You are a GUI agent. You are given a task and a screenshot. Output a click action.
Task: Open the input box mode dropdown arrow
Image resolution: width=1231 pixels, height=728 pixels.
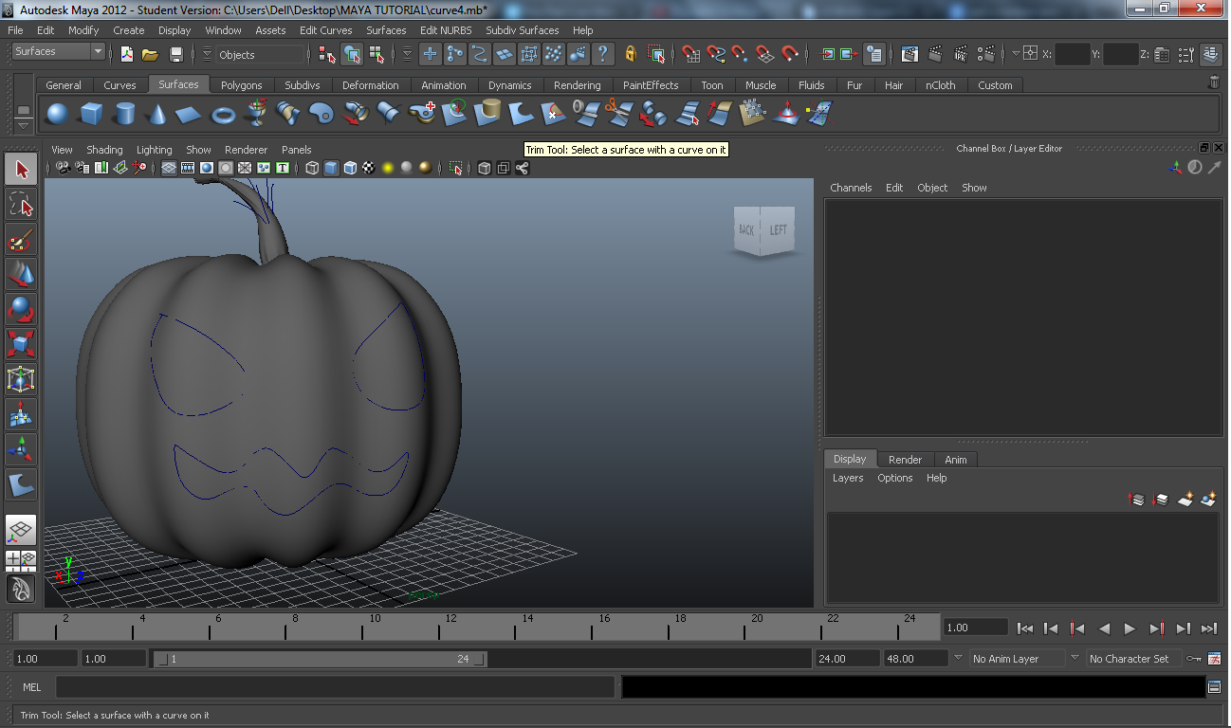pyautogui.click(x=1016, y=54)
